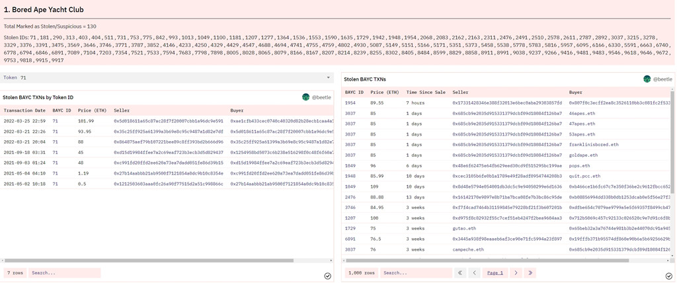This screenshot has height=283, width=677.
Task: Open buyer 47apes.eth
Action: (x=582, y=124)
